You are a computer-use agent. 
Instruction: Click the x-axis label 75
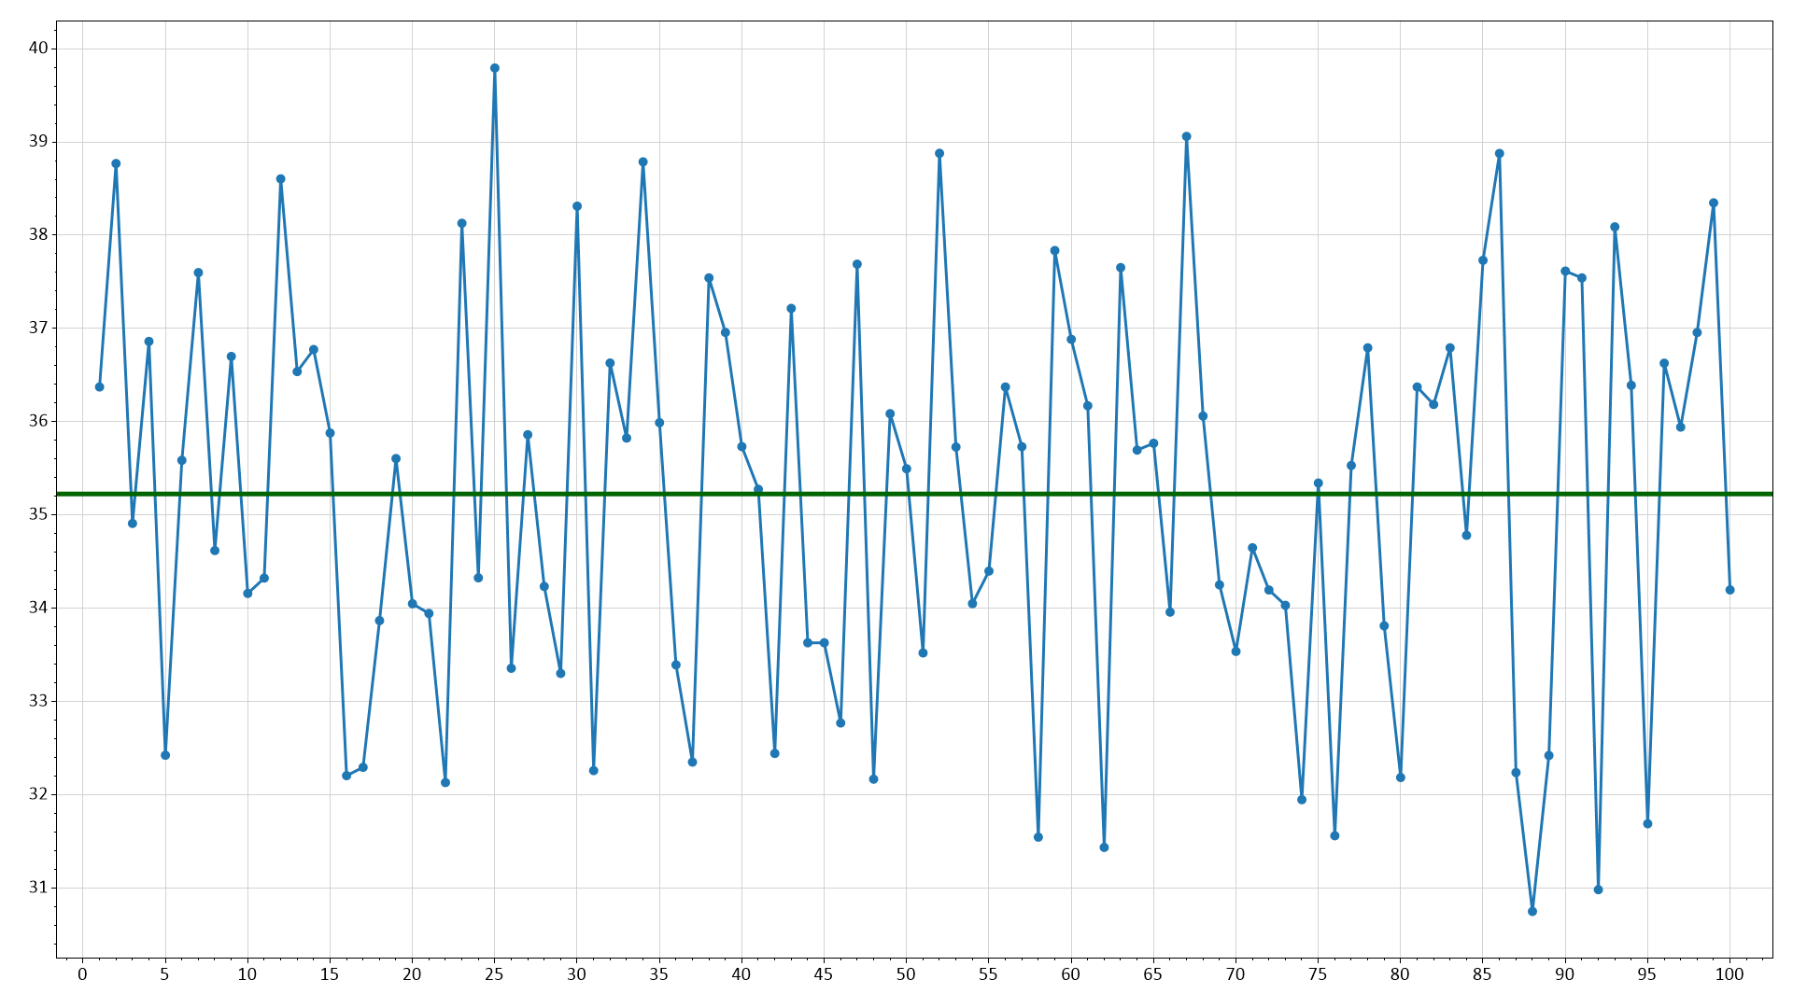click(x=1318, y=974)
